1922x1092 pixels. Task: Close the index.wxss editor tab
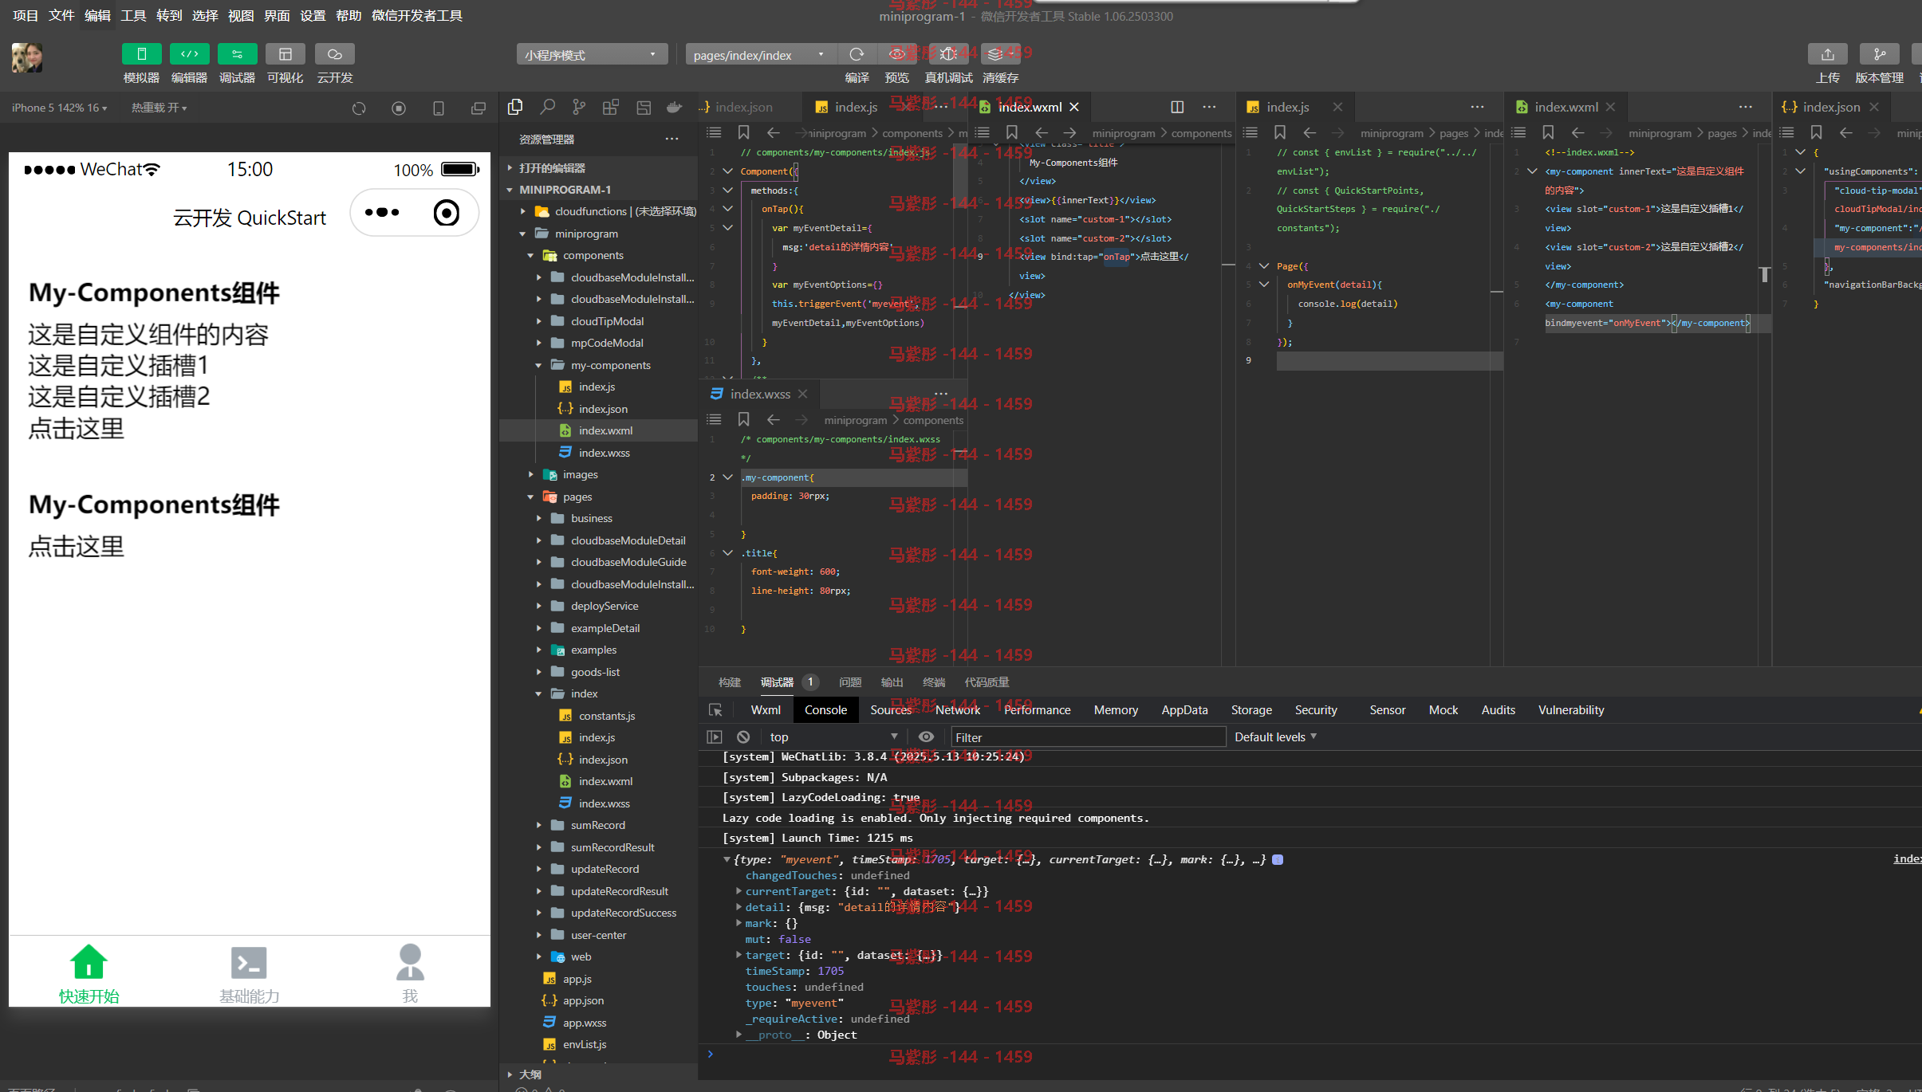click(803, 394)
